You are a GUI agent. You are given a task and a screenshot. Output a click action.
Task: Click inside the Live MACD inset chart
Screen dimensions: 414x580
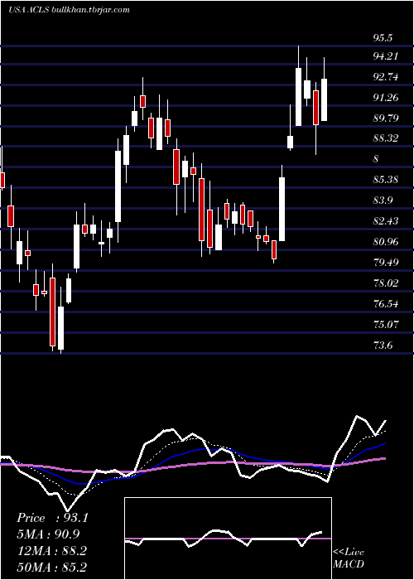[x=228, y=539]
